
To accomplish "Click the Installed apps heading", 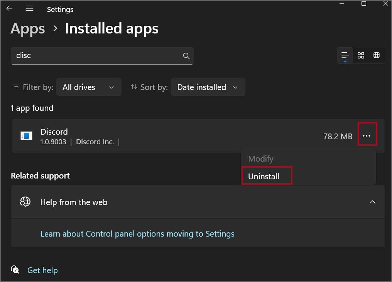I will pos(112,29).
